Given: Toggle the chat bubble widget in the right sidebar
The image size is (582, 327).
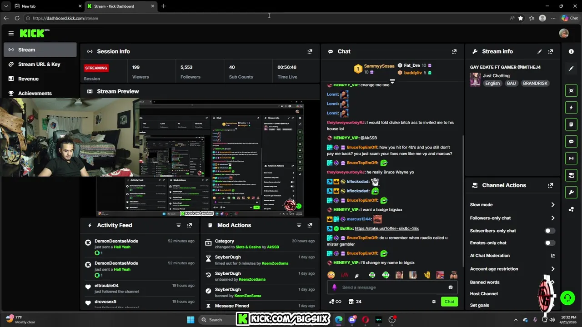Looking at the screenshot, I should (x=571, y=141).
